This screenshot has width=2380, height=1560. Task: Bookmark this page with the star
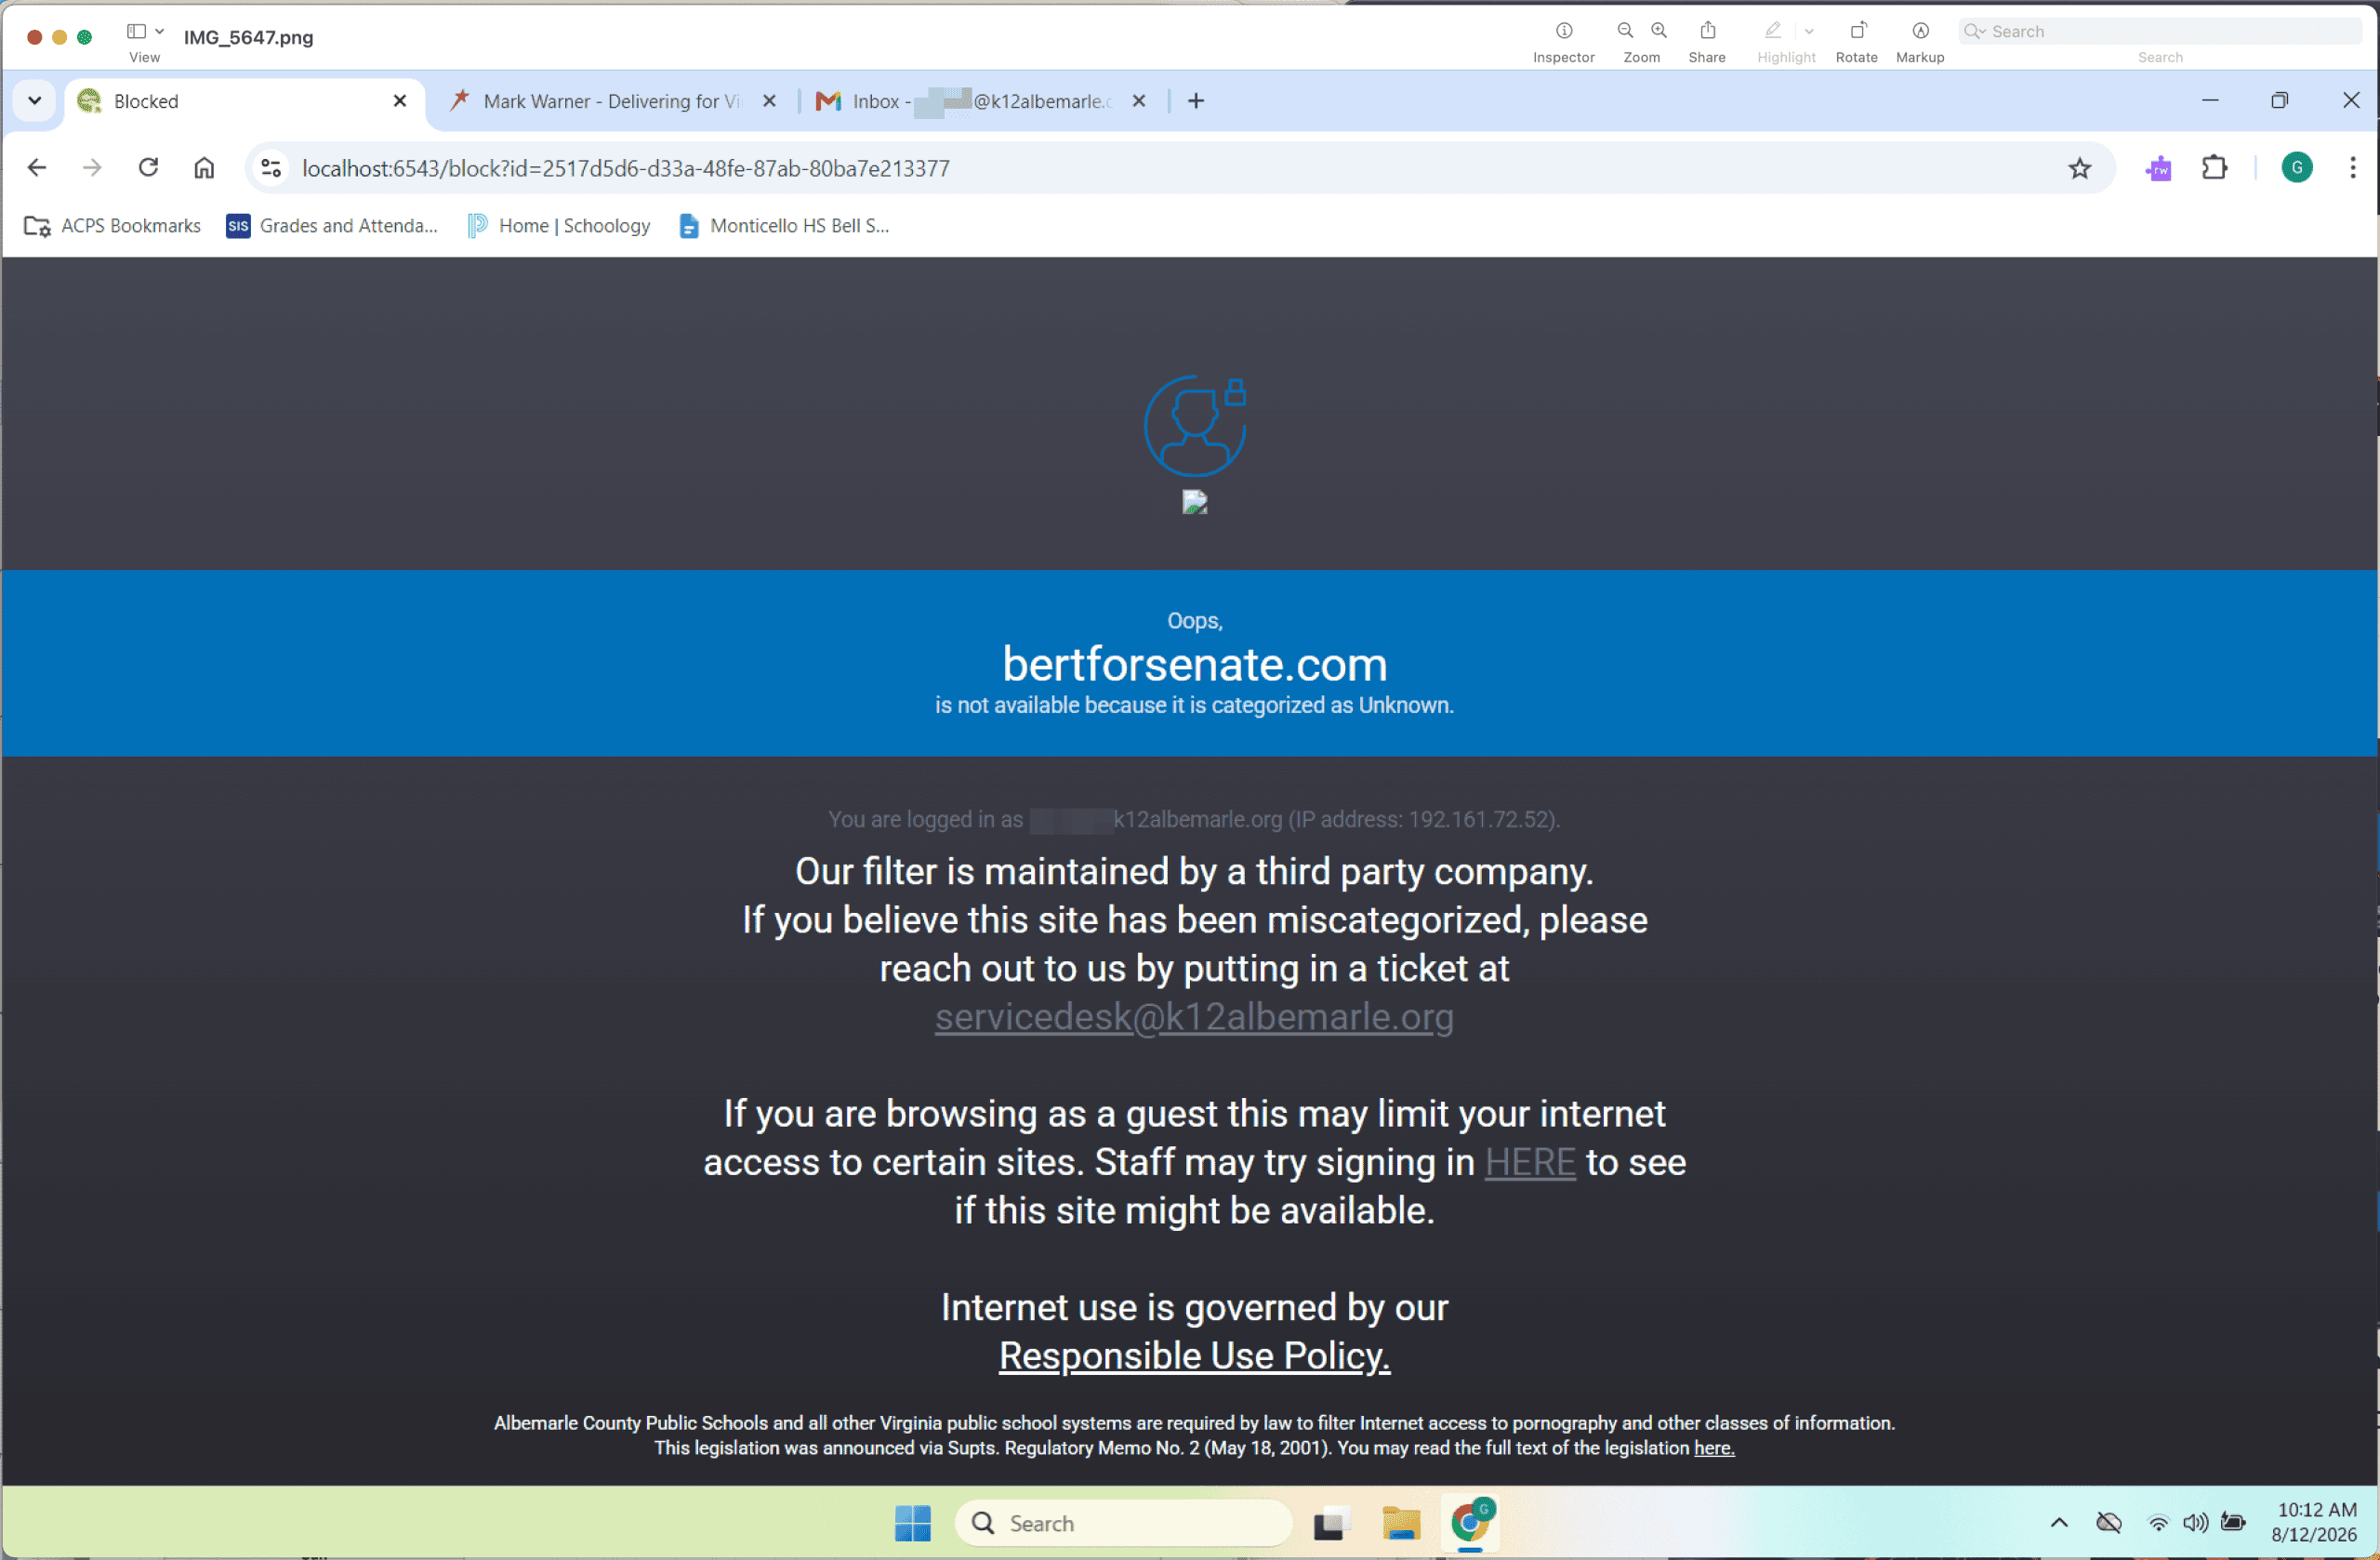[2080, 168]
